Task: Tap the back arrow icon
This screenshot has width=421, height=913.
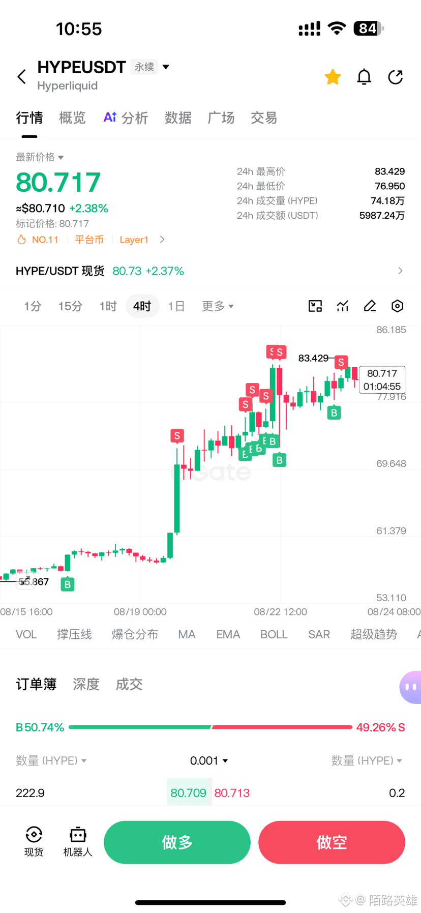Action: (x=21, y=77)
